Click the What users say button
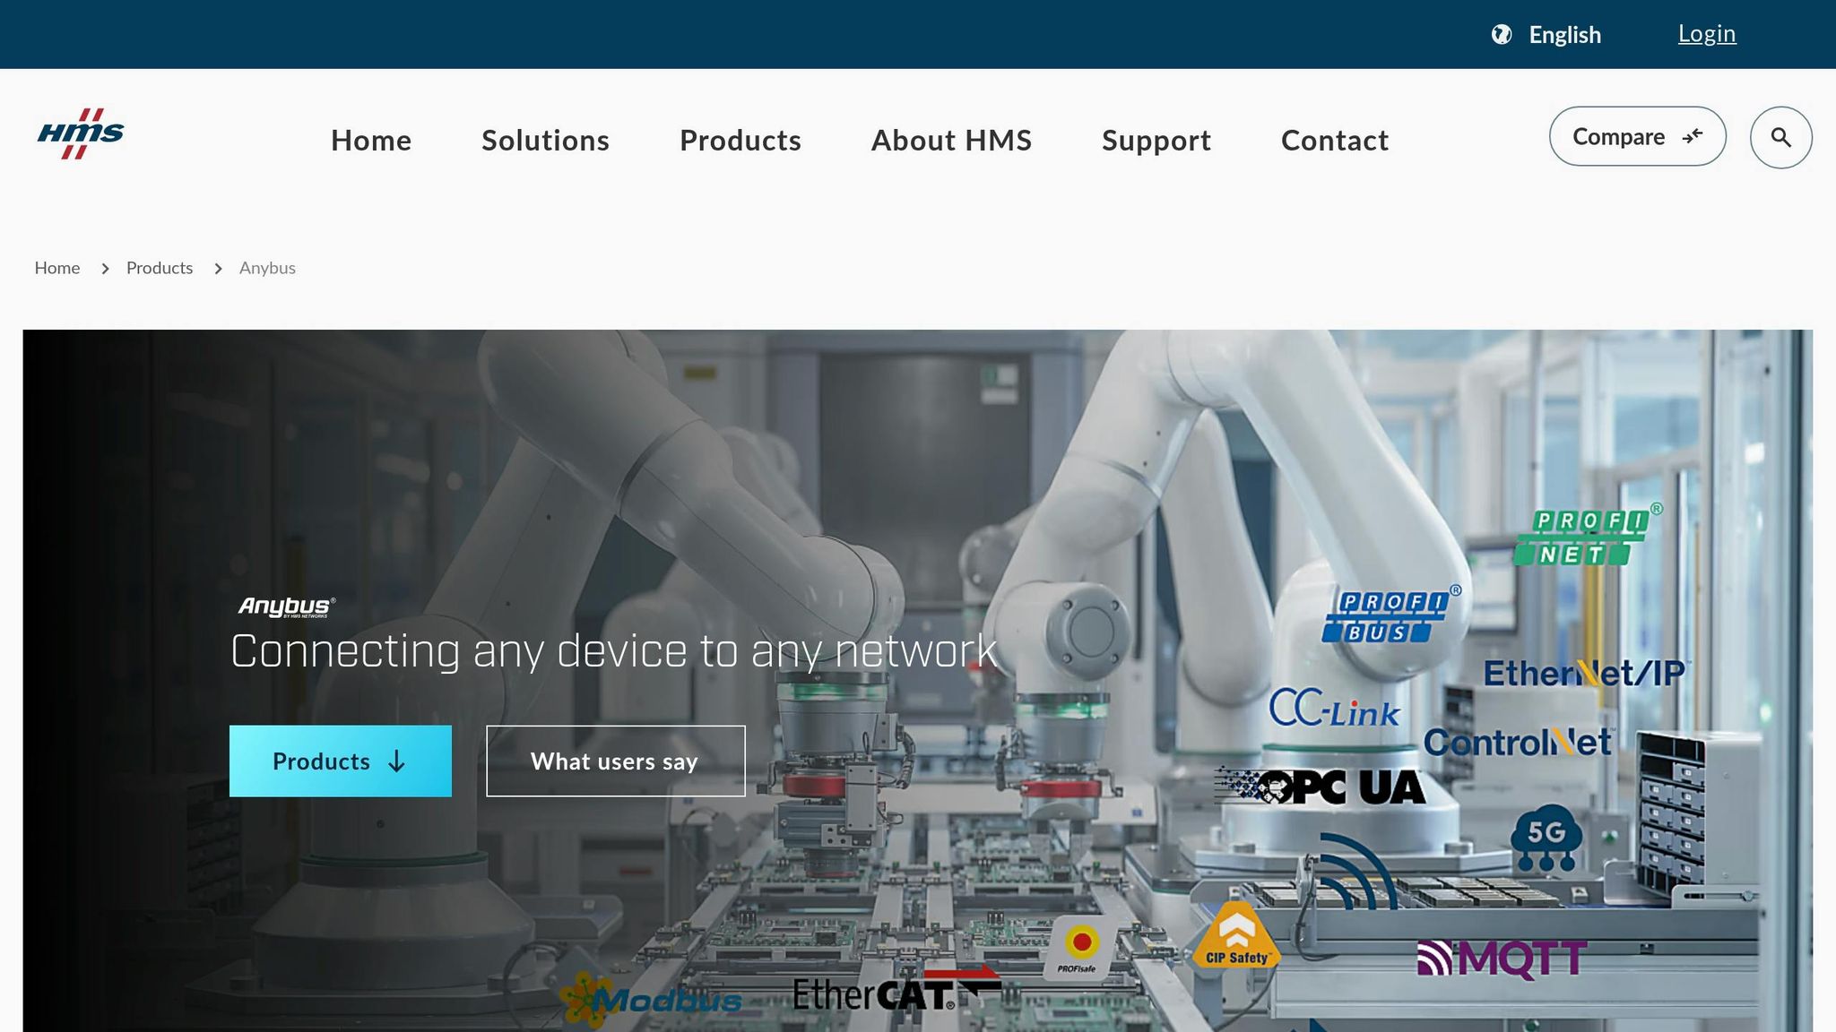The height and width of the screenshot is (1032, 1836). click(x=615, y=761)
